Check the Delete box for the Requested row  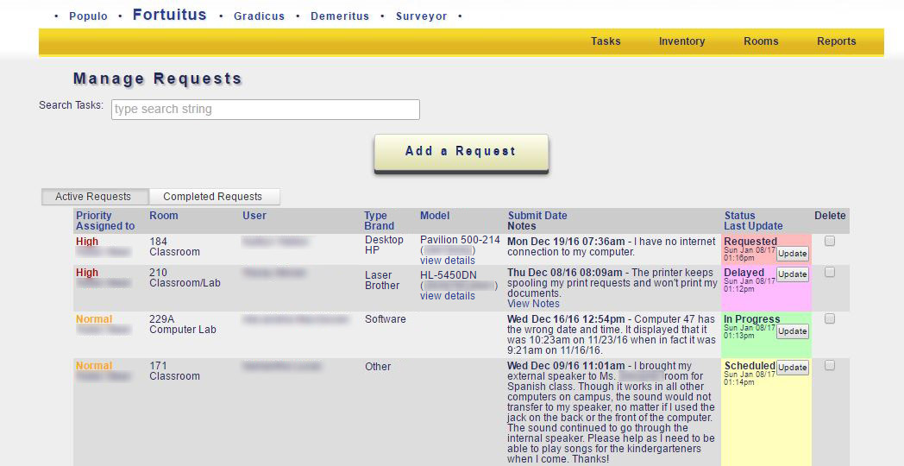[x=830, y=242]
